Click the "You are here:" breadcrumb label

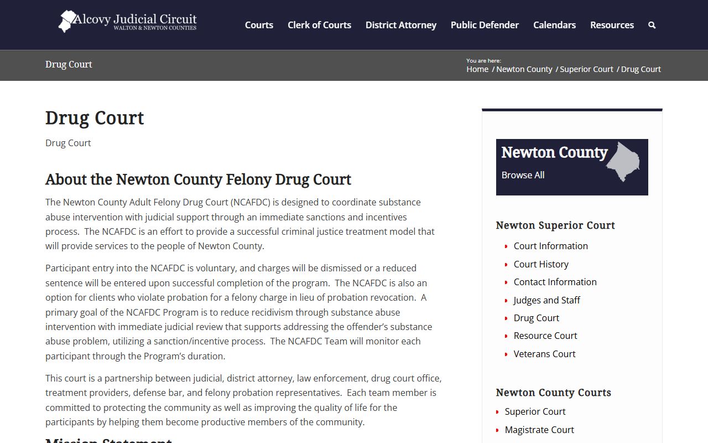tap(483, 60)
